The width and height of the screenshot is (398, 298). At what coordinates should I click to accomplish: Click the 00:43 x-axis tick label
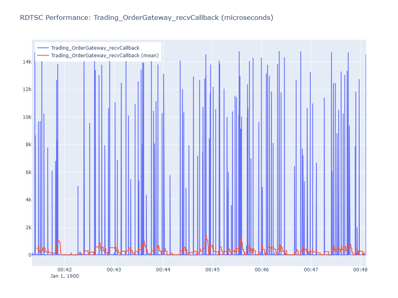114,270
